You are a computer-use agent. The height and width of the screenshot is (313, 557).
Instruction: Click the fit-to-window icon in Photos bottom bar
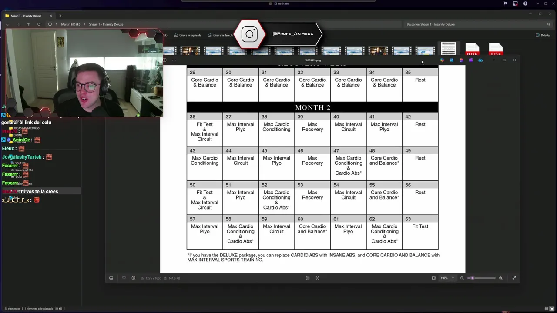[x=308, y=278]
